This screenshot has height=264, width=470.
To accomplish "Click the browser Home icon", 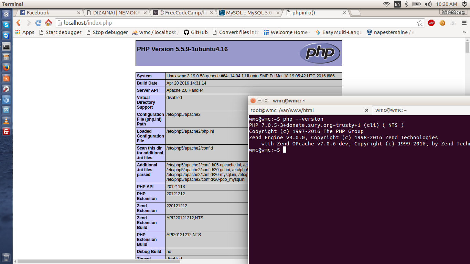I will click(x=49, y=23).
